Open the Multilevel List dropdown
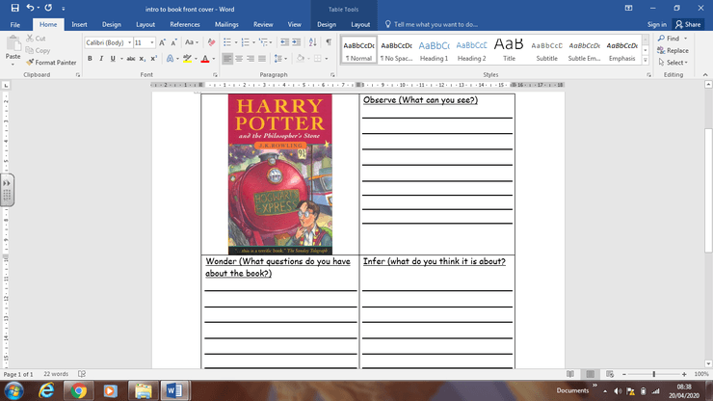This screenshot has height=401, width=713. click(x=271, y=42)
